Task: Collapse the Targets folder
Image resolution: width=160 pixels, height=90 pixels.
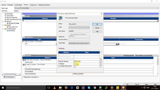Action: click(x=3, y=25)
